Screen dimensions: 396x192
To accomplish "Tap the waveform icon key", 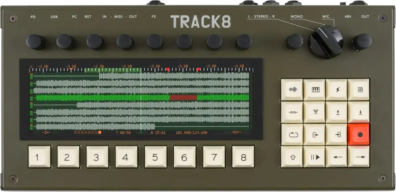I will (x=292, y=89).
